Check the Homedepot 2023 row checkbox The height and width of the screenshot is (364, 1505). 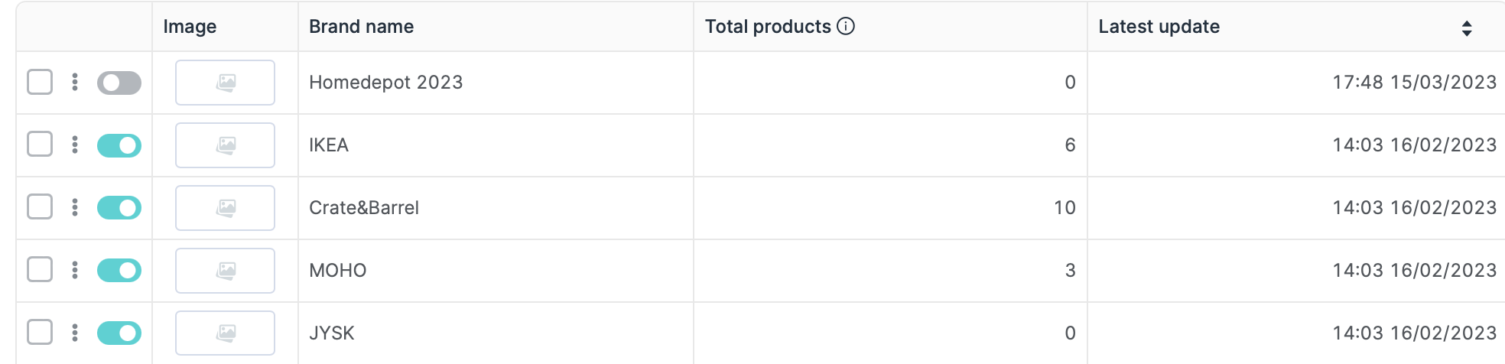40,82
